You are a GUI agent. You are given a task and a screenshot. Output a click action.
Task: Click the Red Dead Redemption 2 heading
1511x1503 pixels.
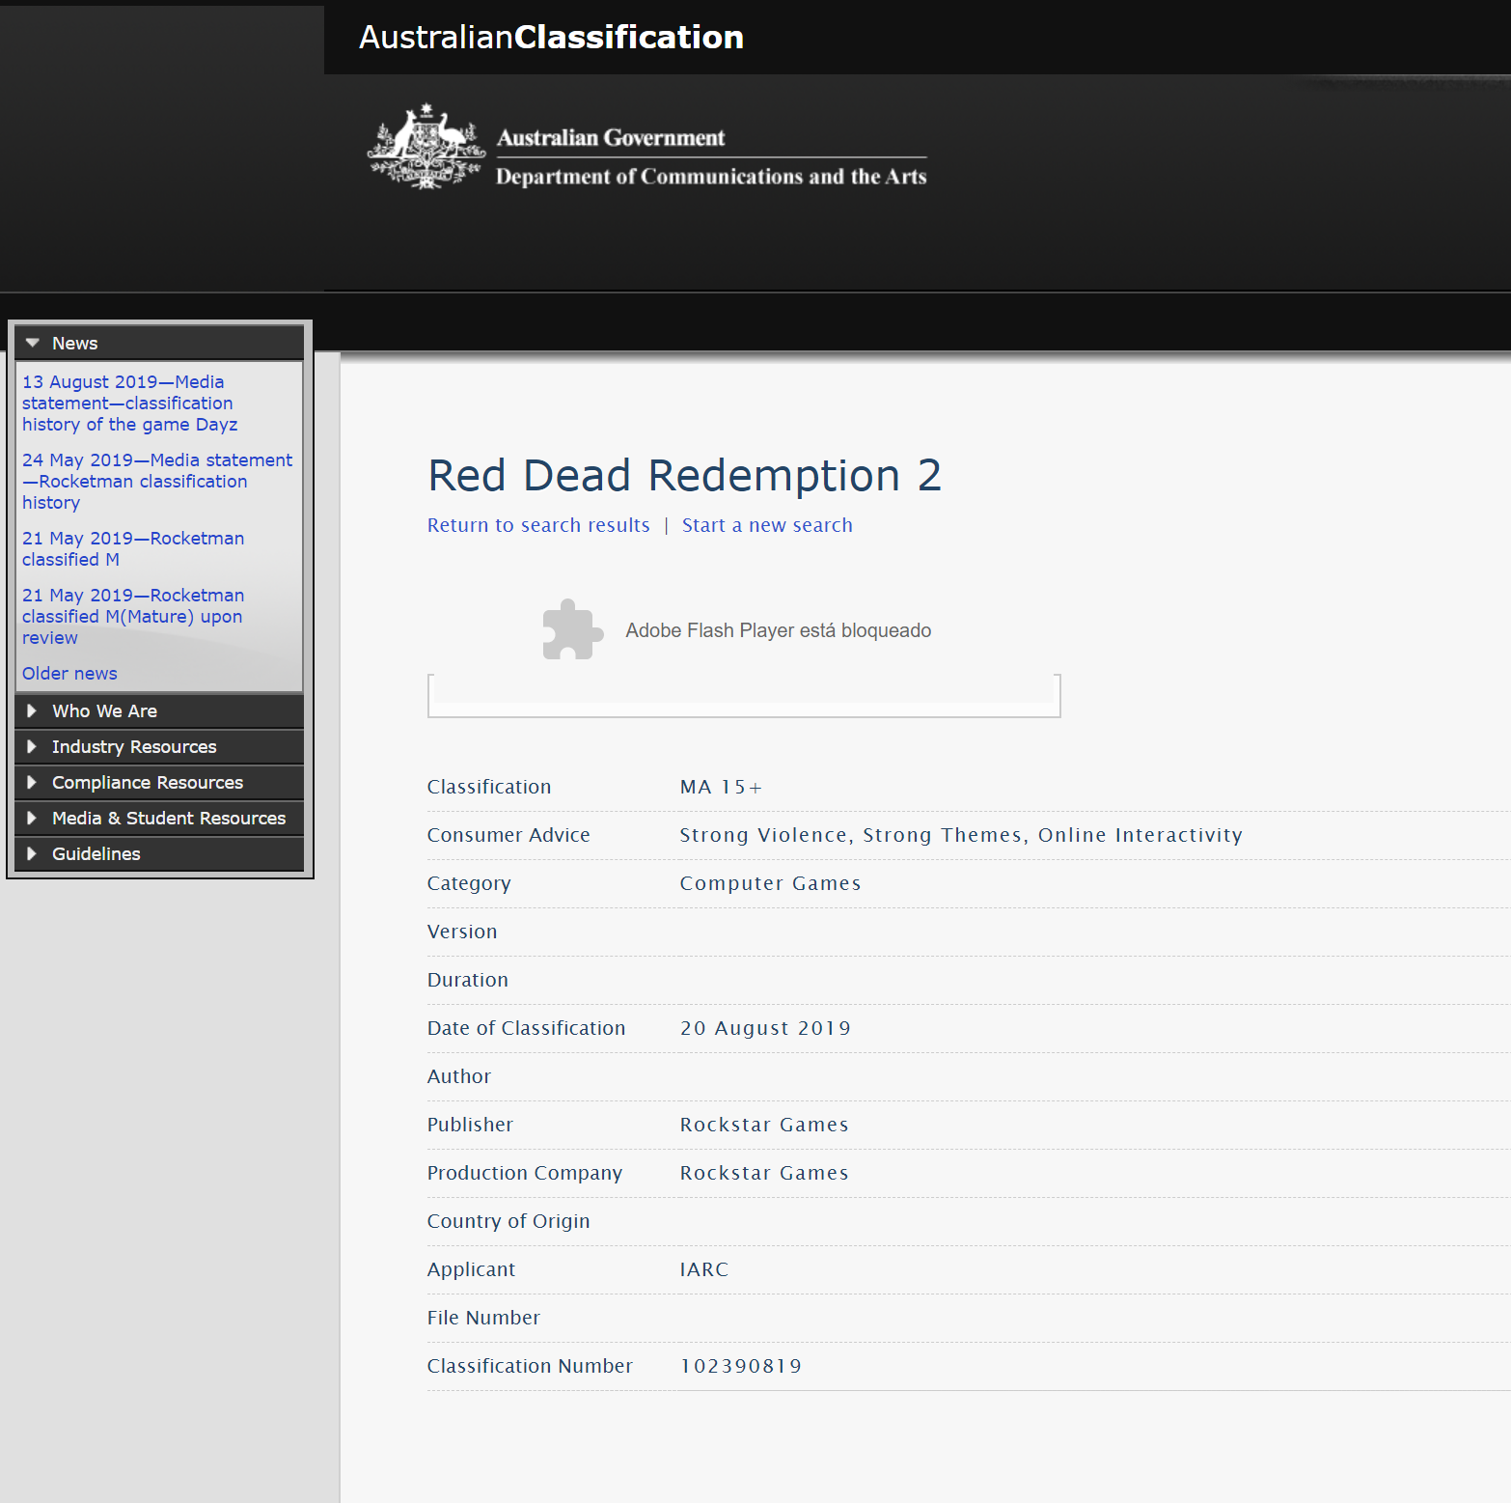coord(684,475)
